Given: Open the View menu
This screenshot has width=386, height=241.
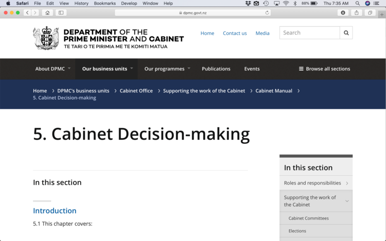Looking at the screenshot, I should (64, 4).
